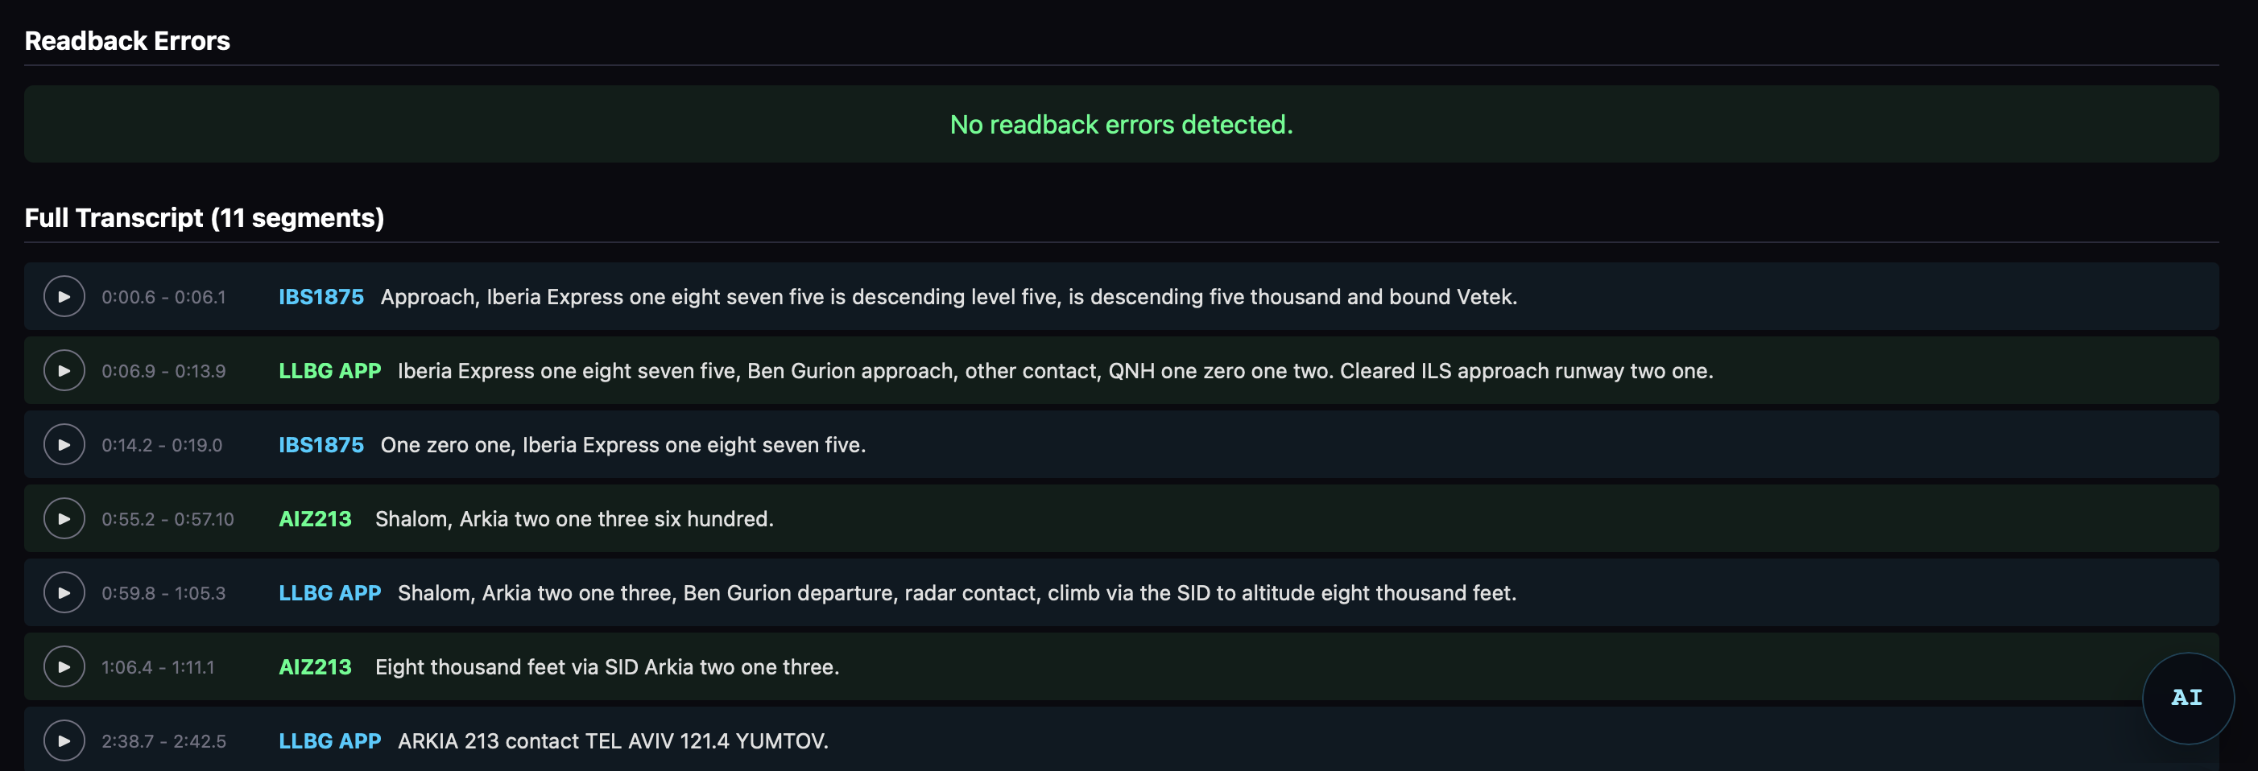Click the 0:59.8 - 1:05.3 timestamp
Image resolution: width=2258 pixels, height=771 pixels.
click(164, 593)
